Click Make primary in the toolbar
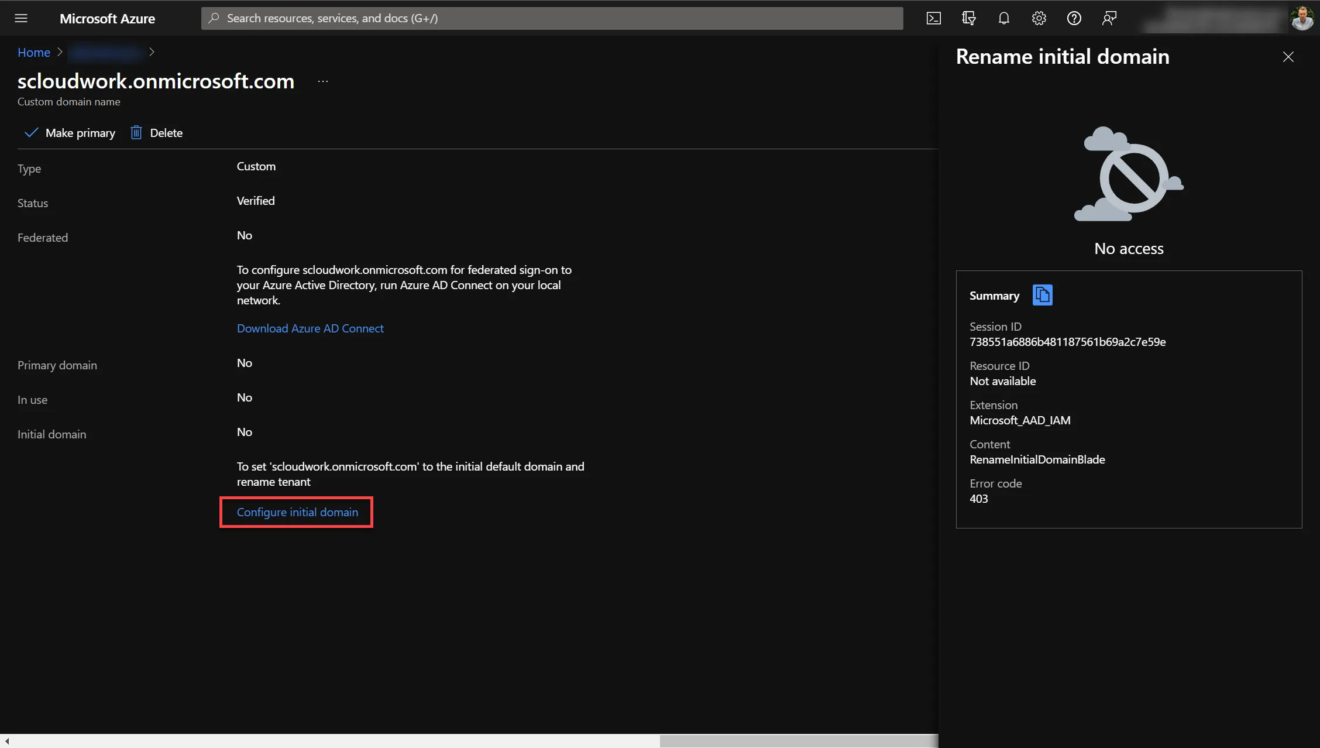1320x748 pixels. pos(70,133)
